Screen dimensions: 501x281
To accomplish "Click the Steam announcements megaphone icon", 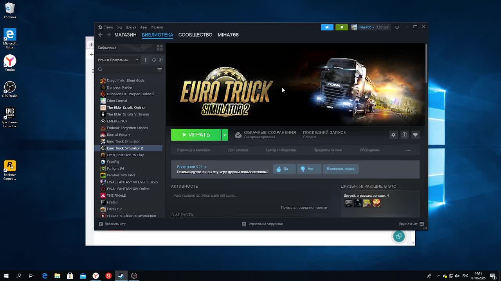I will click(327, 27).
